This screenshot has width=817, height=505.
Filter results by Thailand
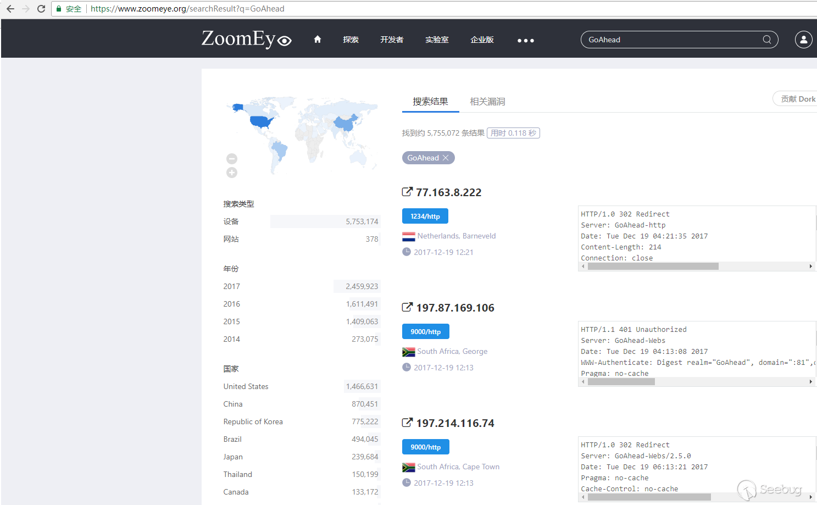pos(301,474)
